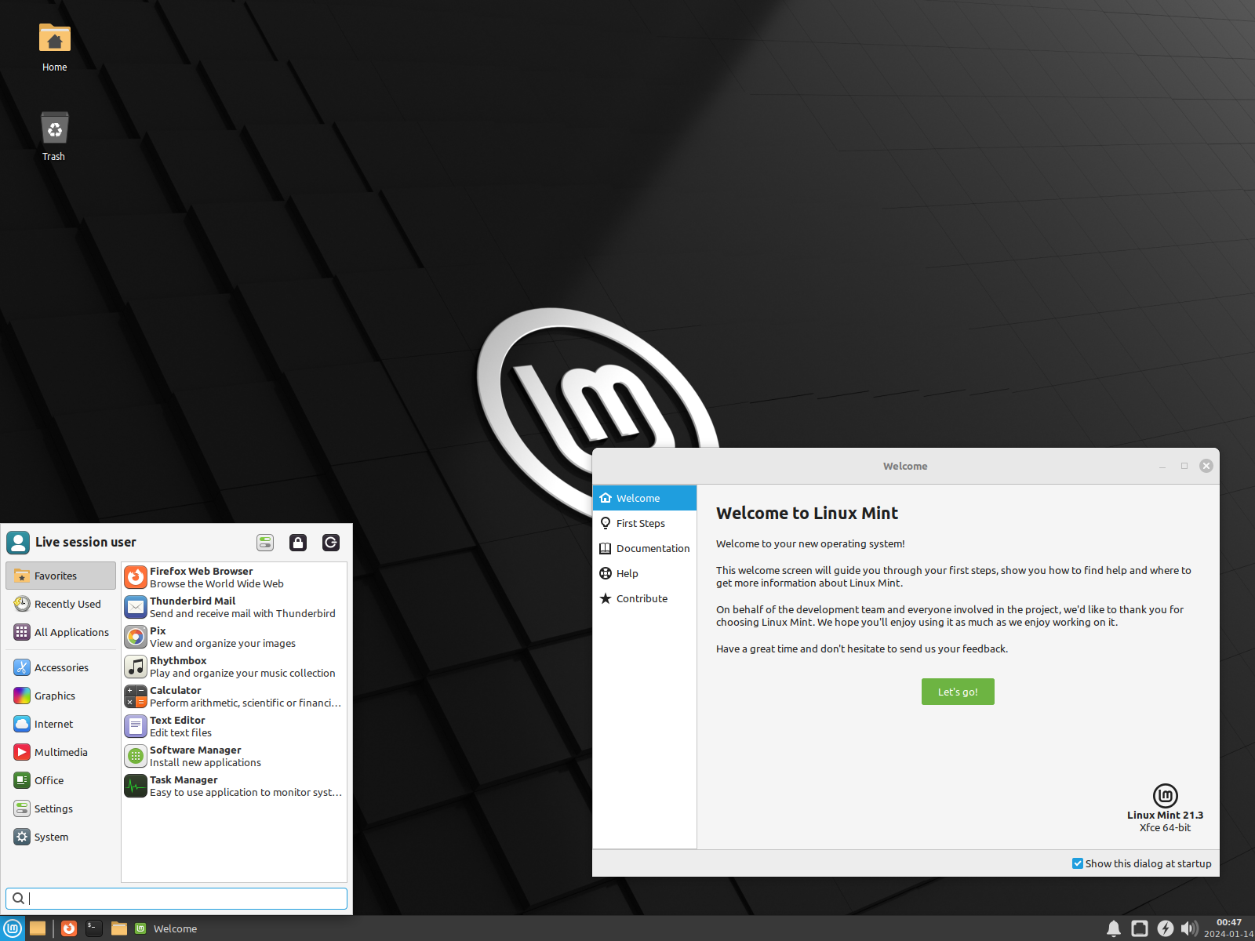
Task: Close the Welcome window
Action: tap(1206, 466)
